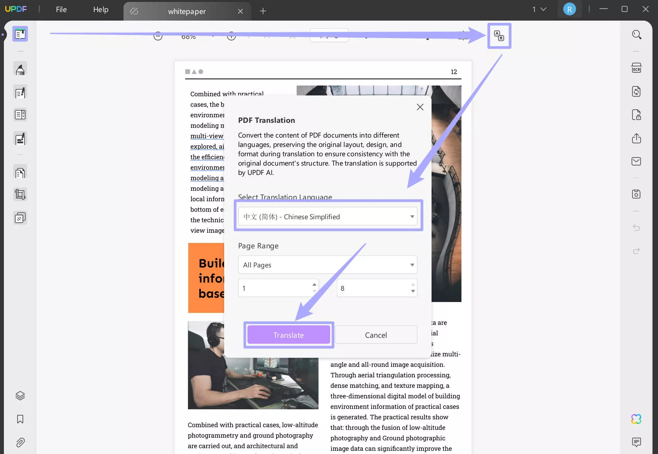Cancel the PDF translation
Image resolution: width=658 pixels, height=454 pixels.
tap(376, 335)
